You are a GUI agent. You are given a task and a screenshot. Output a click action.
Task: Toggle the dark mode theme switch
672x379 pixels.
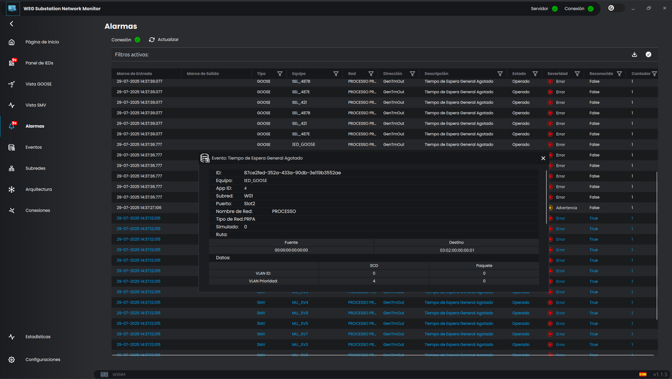(x=615, y=8)
